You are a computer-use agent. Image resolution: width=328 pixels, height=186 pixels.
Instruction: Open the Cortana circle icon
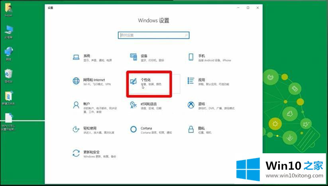click(x=133, y=129)
